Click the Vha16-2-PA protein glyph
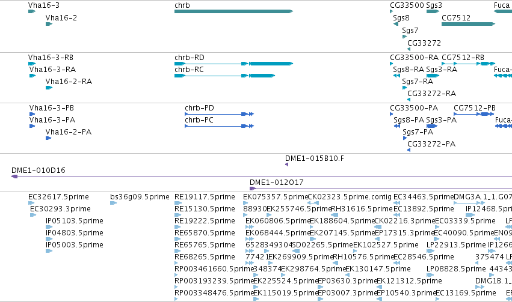Viewport: 512px width, 302px height. click(x=48, y=138)
